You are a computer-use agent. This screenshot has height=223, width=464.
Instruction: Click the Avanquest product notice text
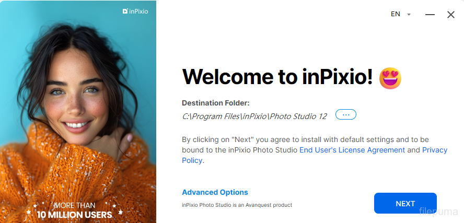[x=237, y=205]
